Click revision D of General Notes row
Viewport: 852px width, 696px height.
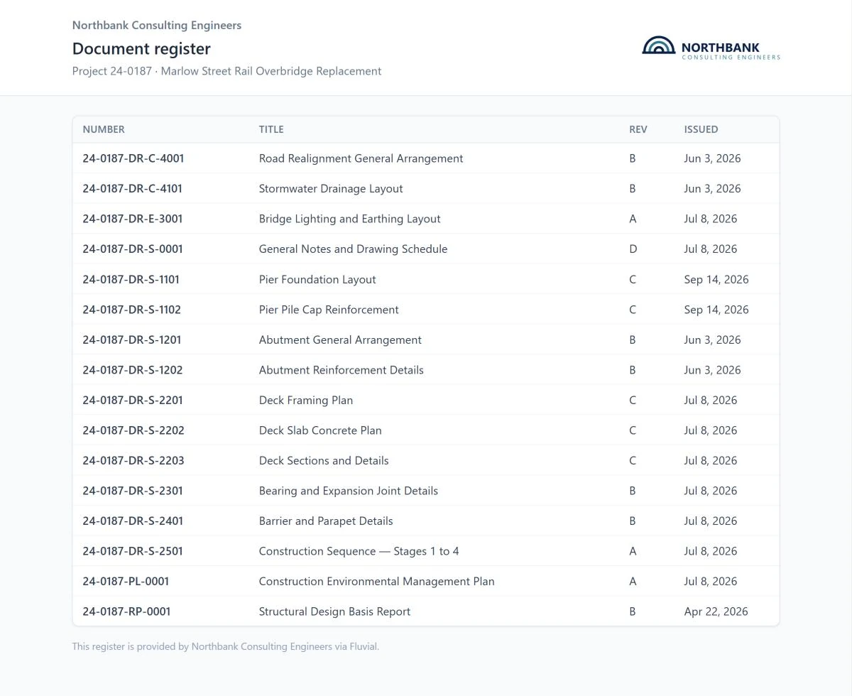pos(633,249)
